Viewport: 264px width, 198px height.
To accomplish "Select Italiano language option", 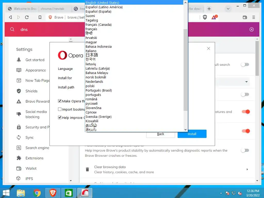I will pyautogui.click(x=134, y=51).
